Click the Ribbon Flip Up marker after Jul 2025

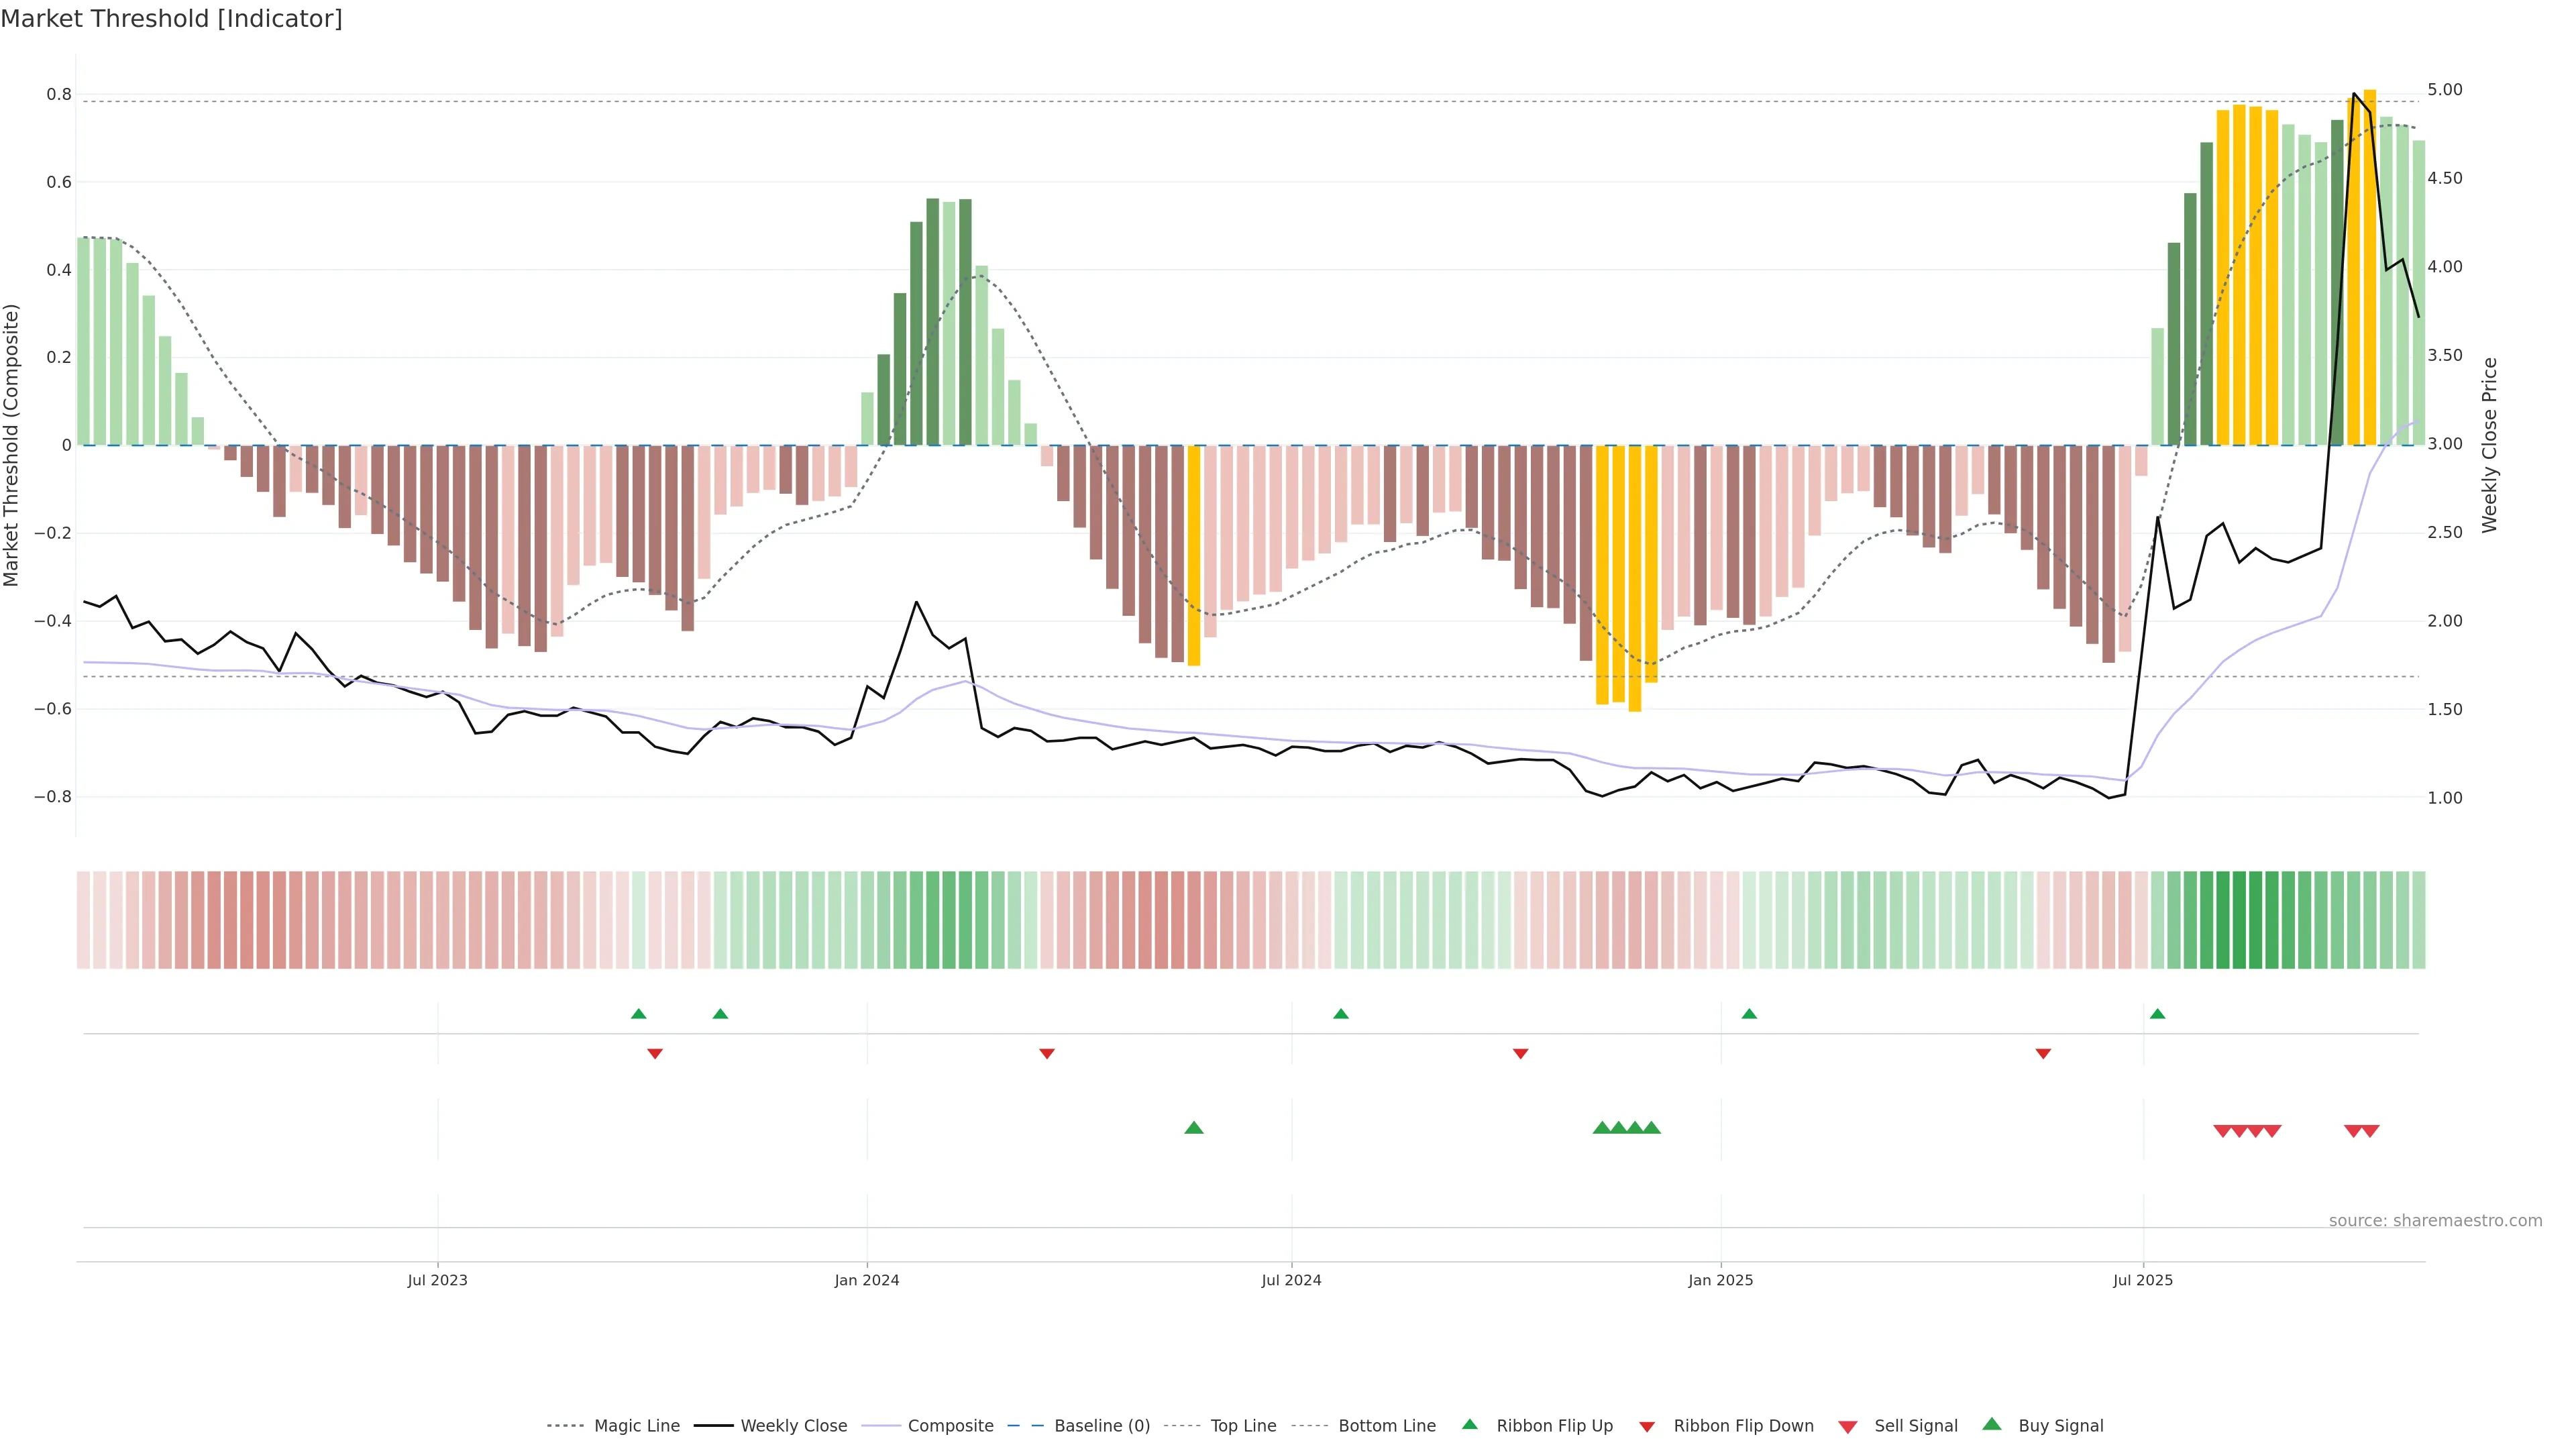(x=2157, y=1014)
